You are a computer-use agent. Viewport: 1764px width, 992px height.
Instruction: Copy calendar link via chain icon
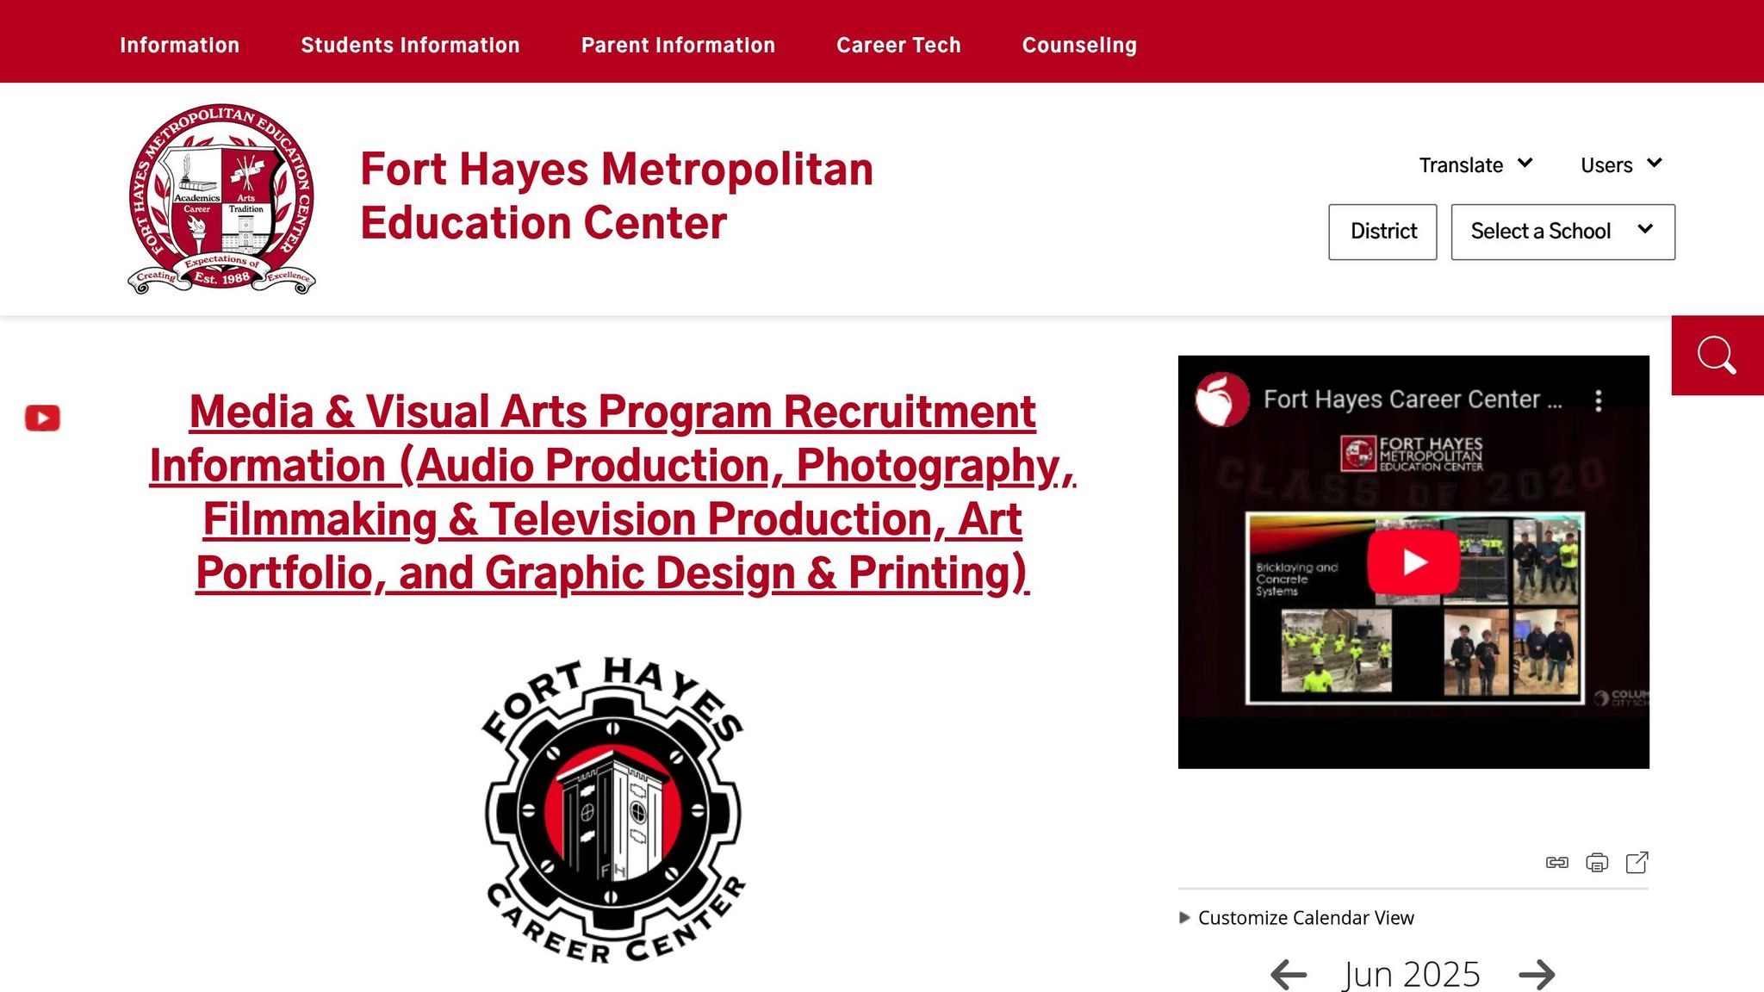point(1557,862)
